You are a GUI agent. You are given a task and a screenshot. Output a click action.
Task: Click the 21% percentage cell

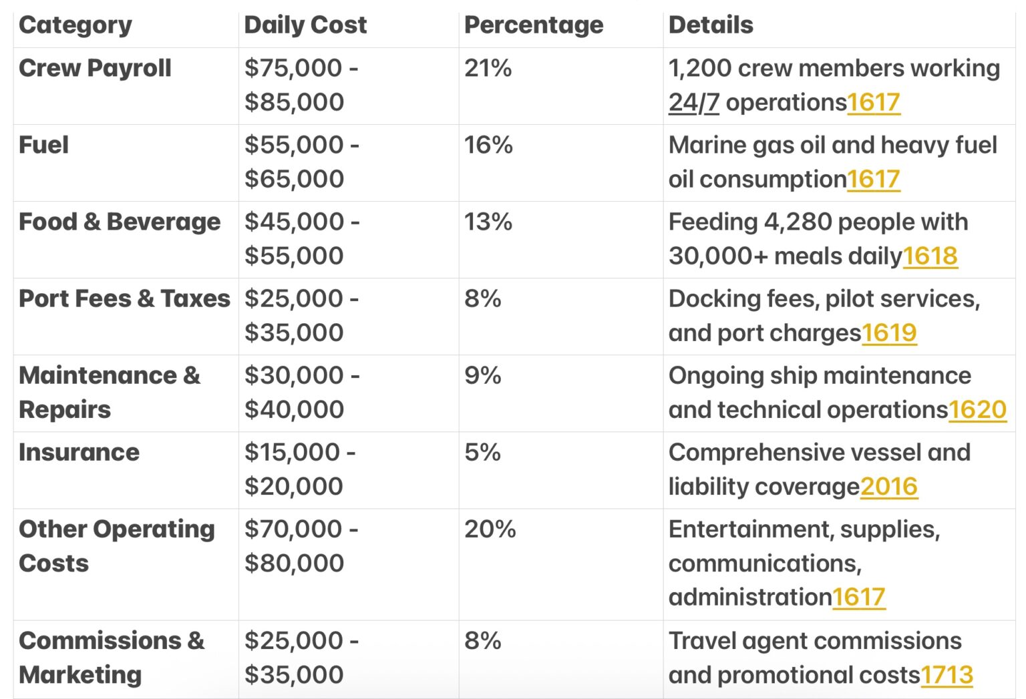[x=488, y=69]
